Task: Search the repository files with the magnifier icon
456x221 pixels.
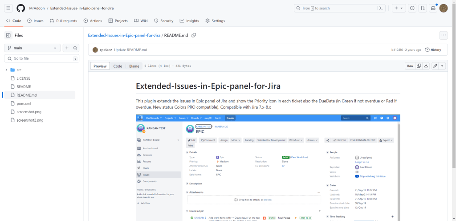Action: [75, 48]
